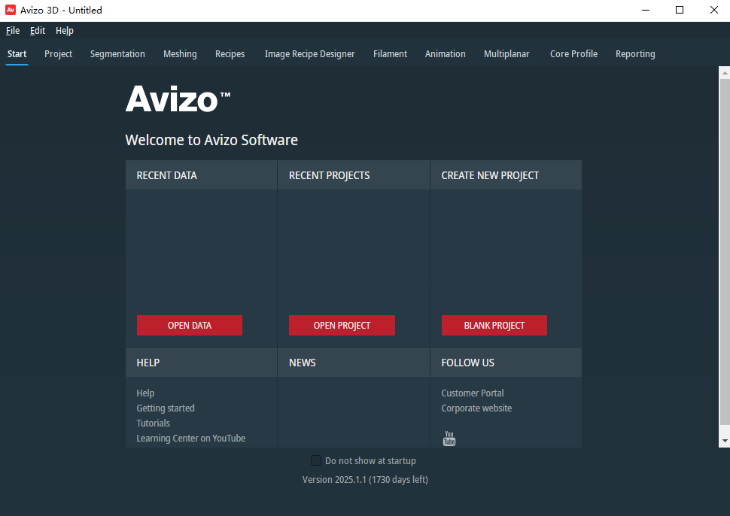The width and height of the screenshot is (730, 516).
Task: Open the Getting started link
Action: 166,408
